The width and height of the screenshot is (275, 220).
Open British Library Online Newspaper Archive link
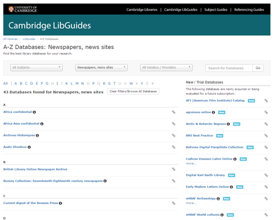tap(35, 169)
